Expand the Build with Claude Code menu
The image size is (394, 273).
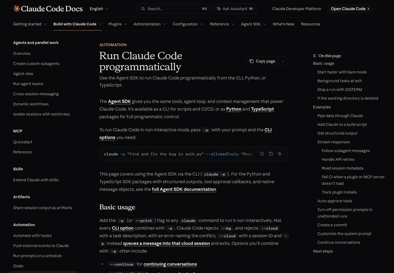coord(77,24)
